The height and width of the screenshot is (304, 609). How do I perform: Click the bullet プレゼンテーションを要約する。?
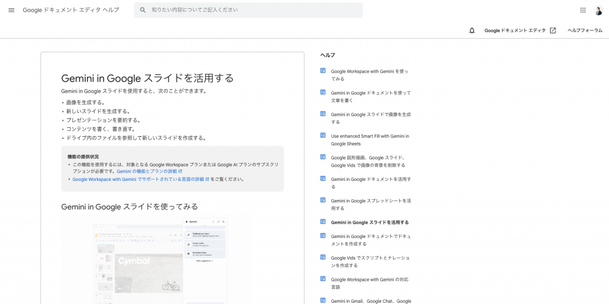pyautogui.click(x=103, y=120)
